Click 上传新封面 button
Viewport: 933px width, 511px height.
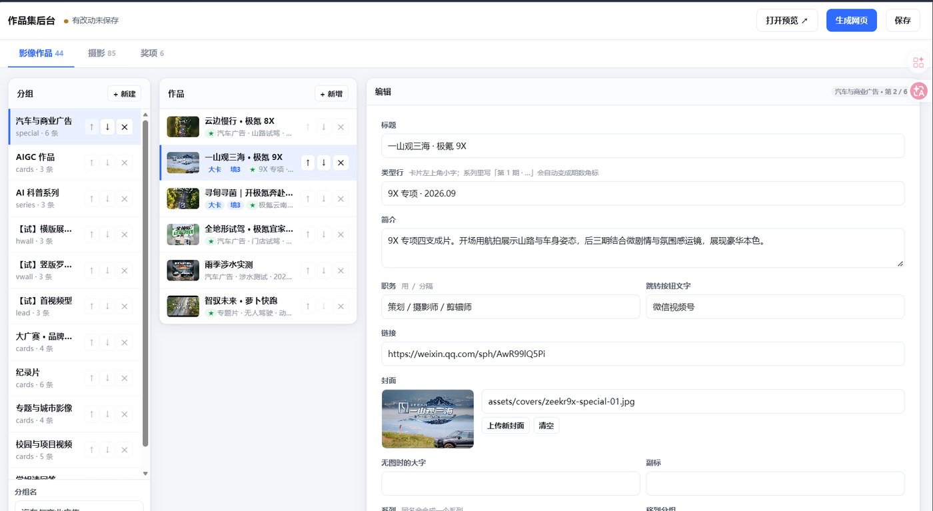click(x=506, y=426)
